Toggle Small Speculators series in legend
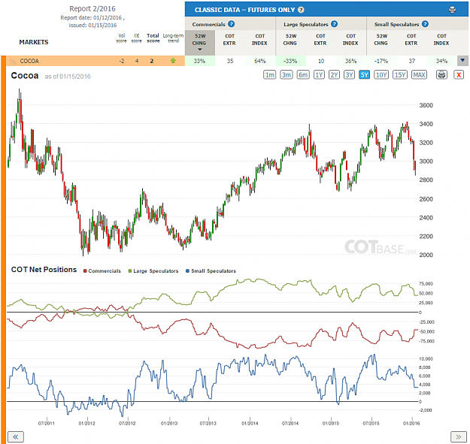 click(211, 271)
